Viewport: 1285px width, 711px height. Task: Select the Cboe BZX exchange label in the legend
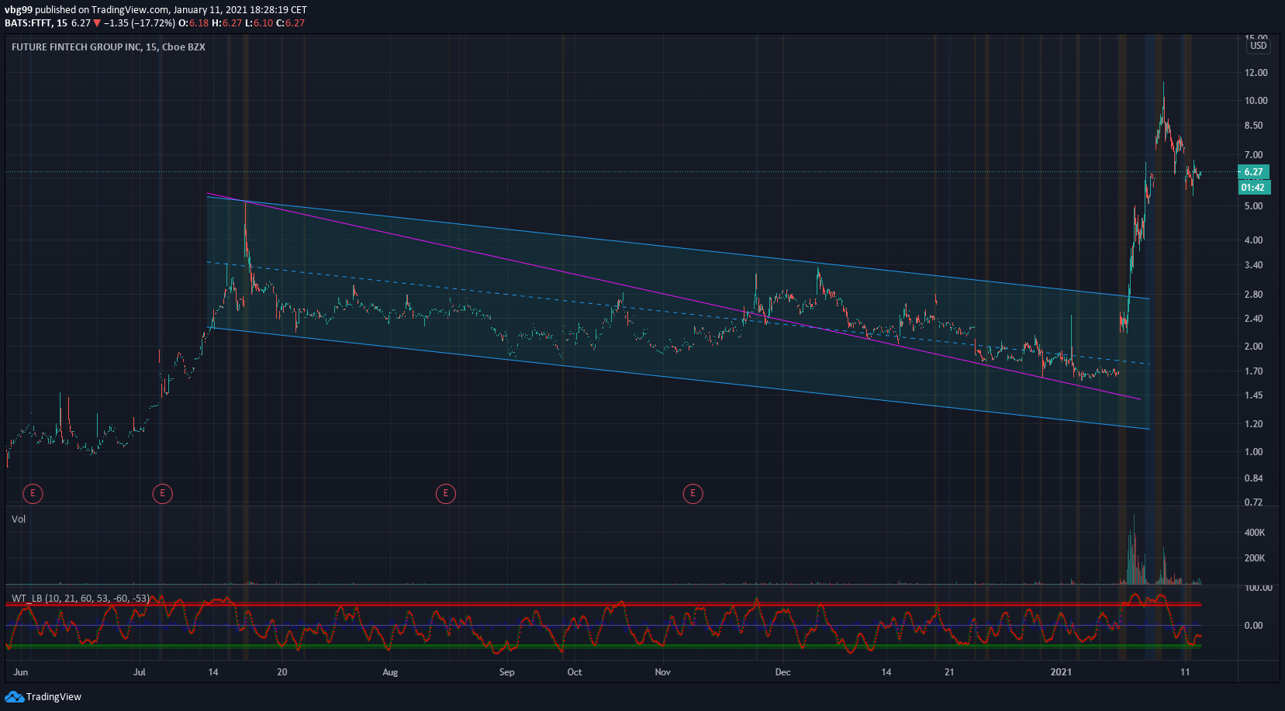pos(185,47)
